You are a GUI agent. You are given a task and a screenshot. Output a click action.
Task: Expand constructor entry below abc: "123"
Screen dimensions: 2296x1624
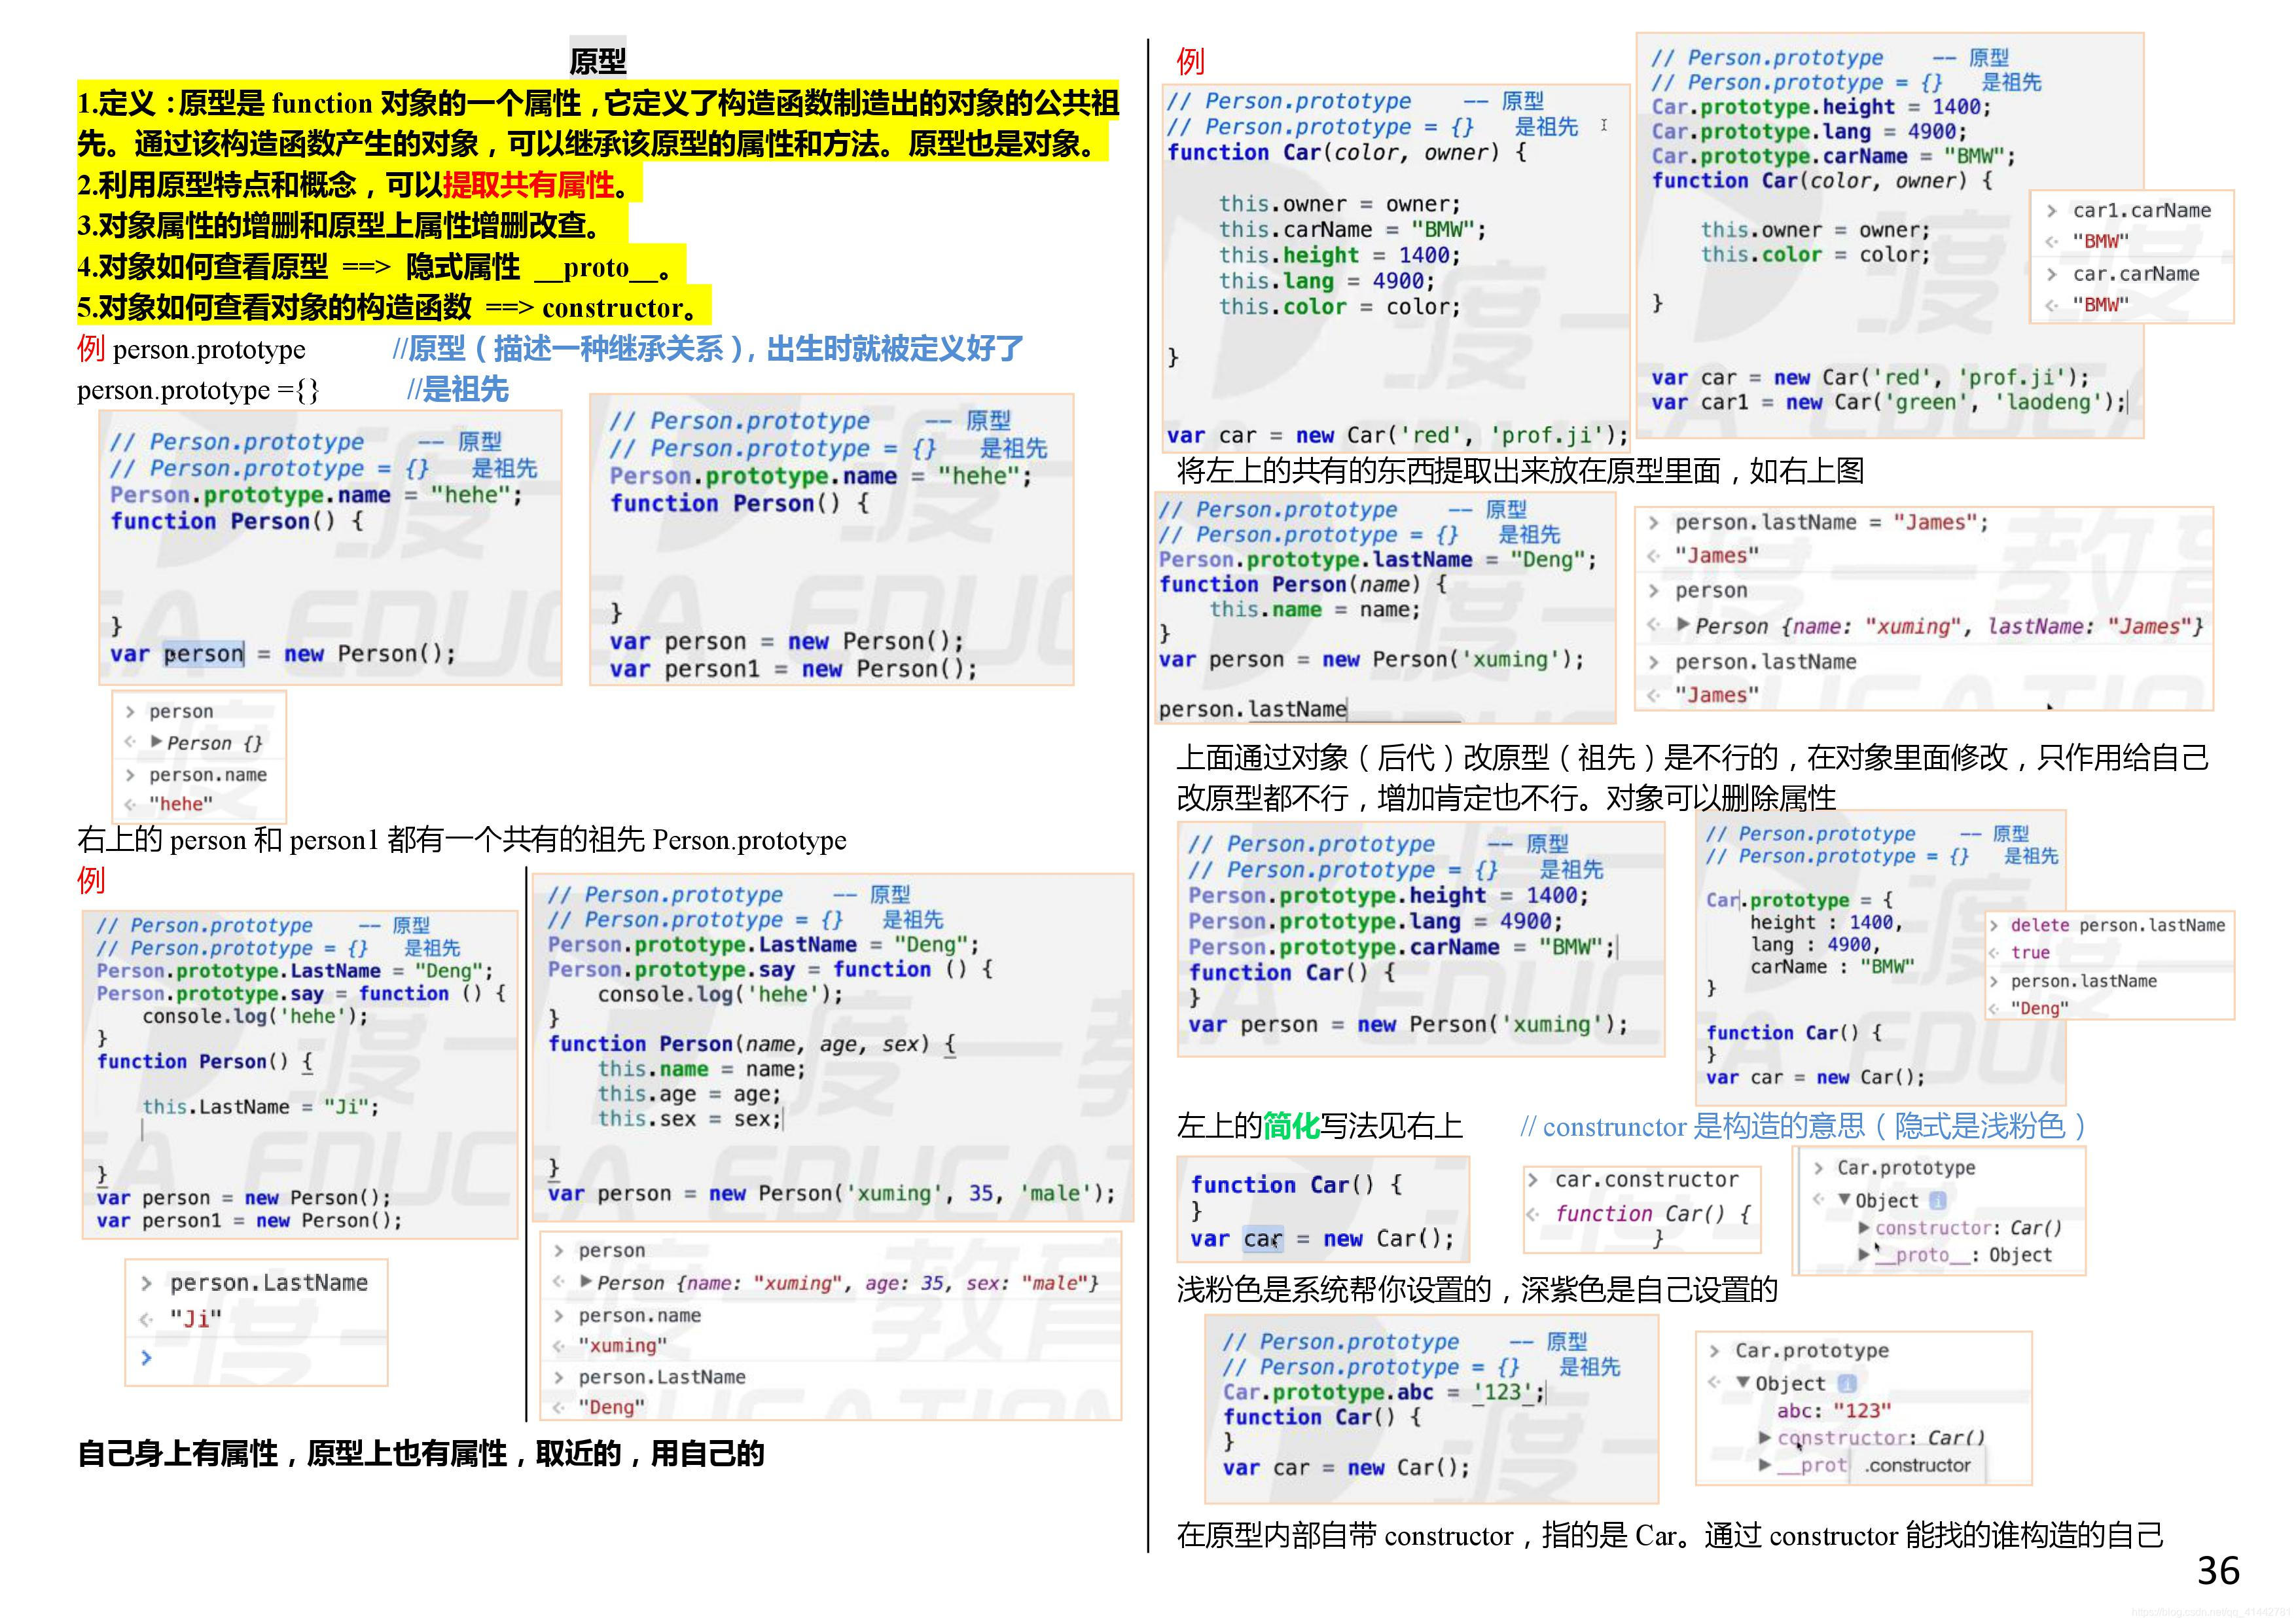pos(1765,1438)
